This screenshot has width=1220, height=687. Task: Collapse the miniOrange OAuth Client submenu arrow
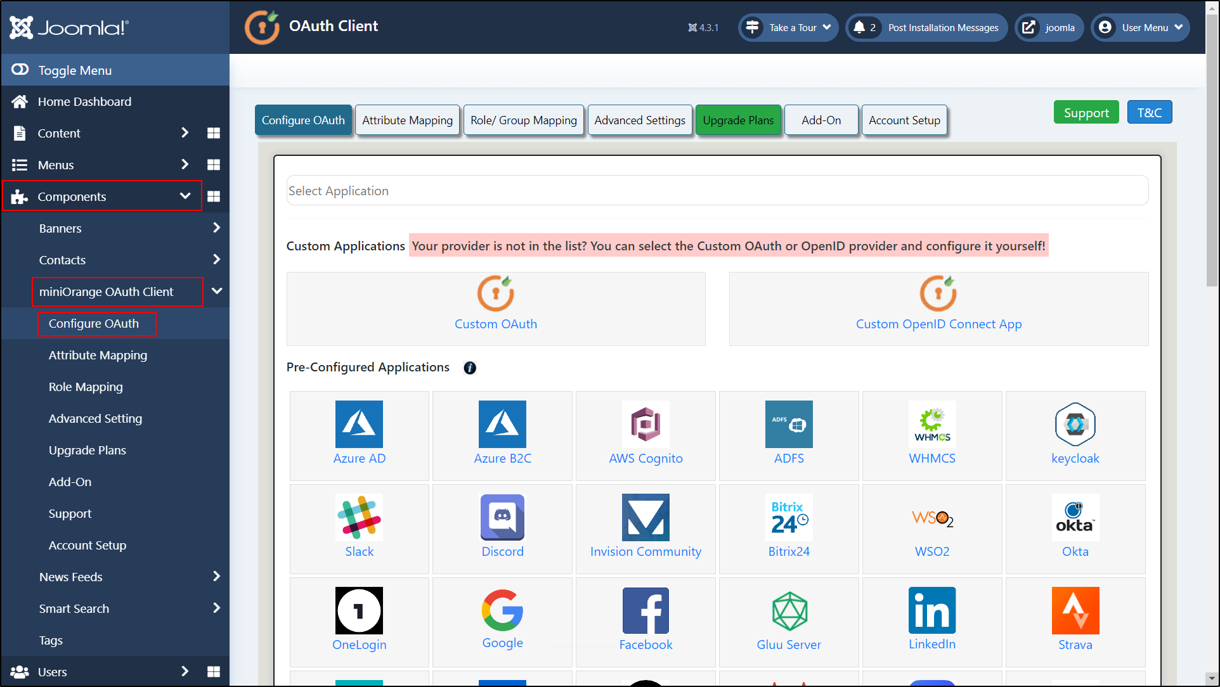(217, 291)
